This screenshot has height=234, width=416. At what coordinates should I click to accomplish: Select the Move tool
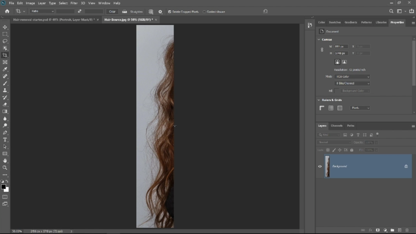pyautogui.click(x=5, y=27)
